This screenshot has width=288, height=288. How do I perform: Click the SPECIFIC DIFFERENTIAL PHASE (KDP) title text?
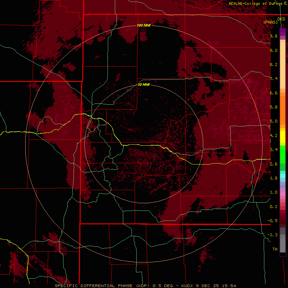pyautogui.click(x=103, y=286)
